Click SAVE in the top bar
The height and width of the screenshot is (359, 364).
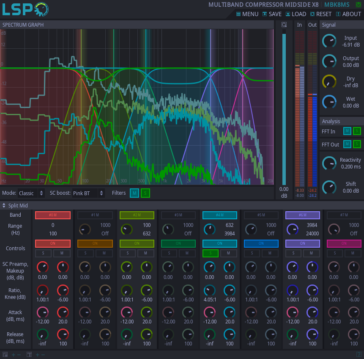[272, 14]
